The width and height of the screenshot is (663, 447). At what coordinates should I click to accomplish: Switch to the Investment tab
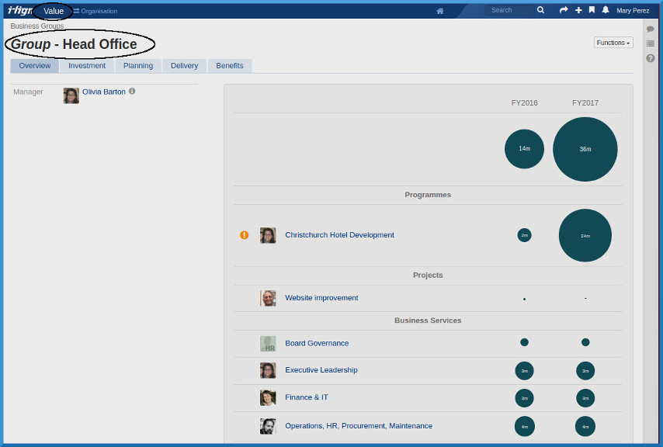pyautogui.click(x=87, y=66)
